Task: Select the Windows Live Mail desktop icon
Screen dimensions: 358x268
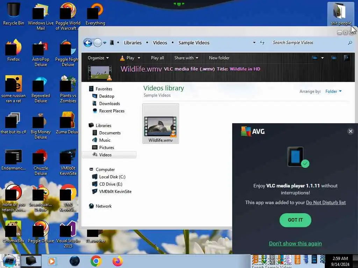Action: [x=41, y=16]
